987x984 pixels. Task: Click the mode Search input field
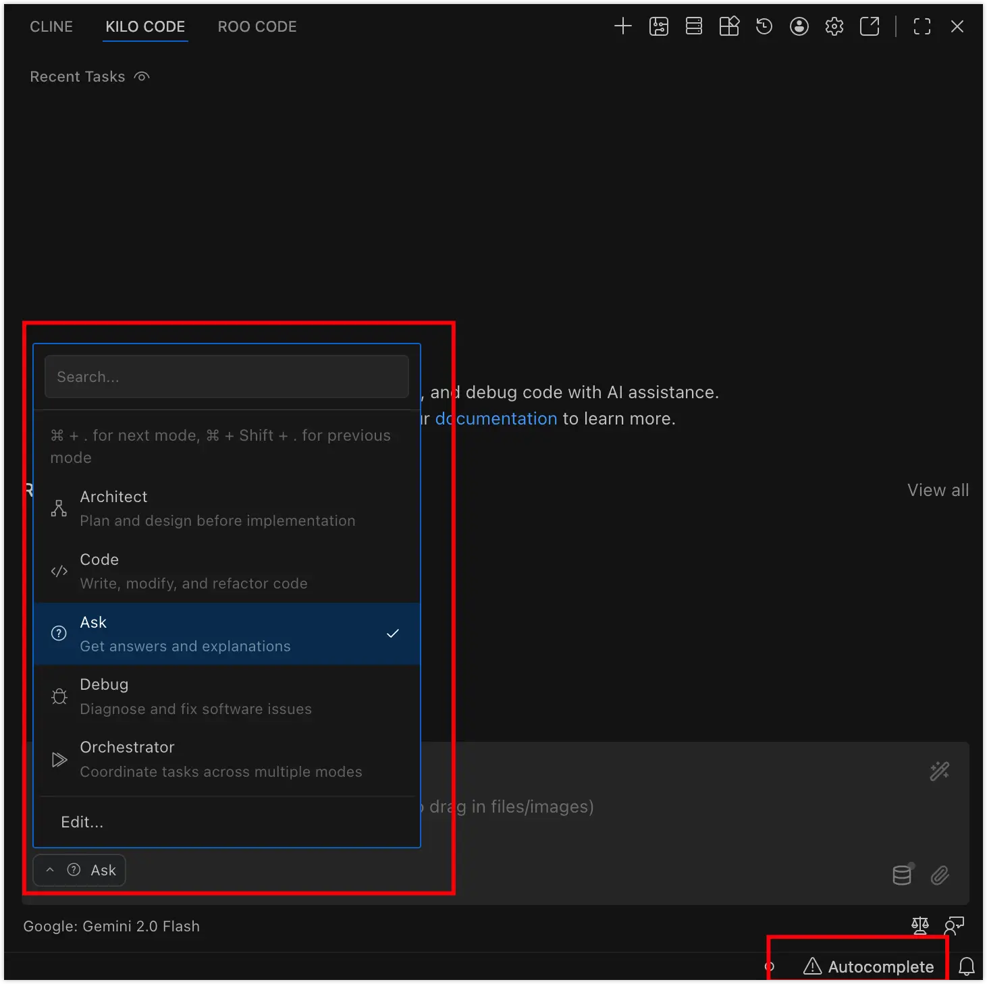pyautogui.click(x=227, y=377)
